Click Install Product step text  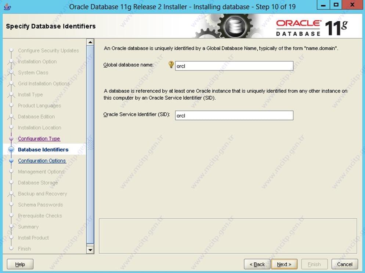click(33, 238)
